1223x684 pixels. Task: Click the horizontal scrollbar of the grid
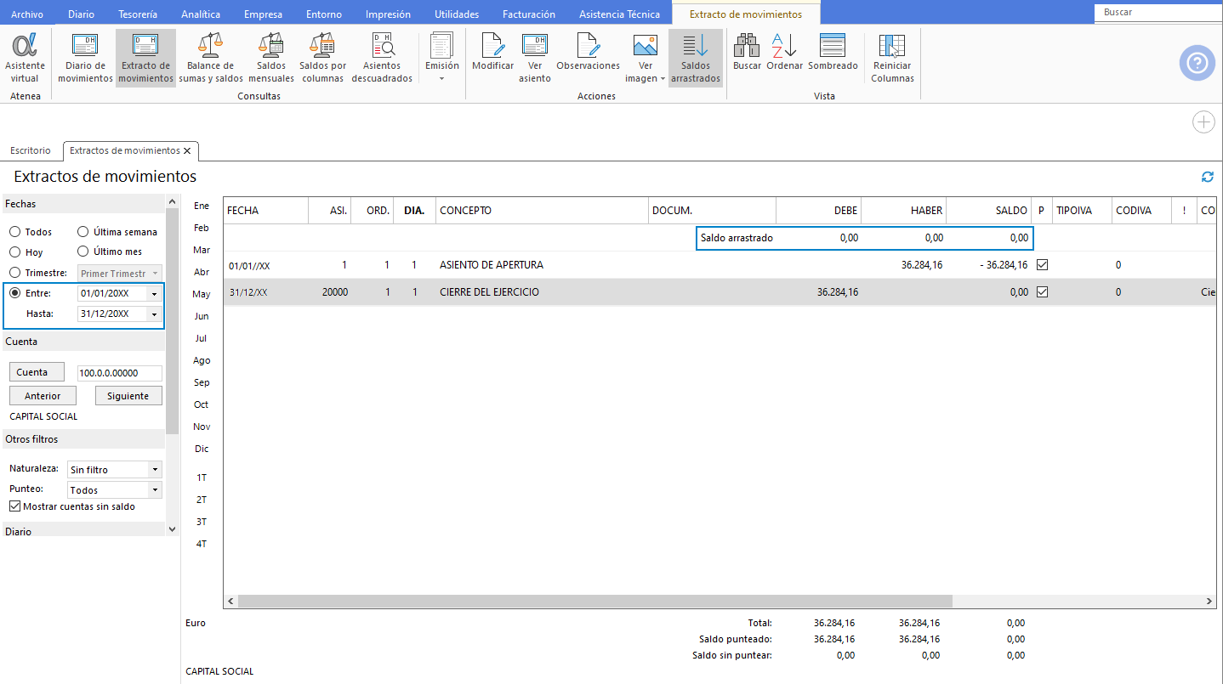click(595, 601)
